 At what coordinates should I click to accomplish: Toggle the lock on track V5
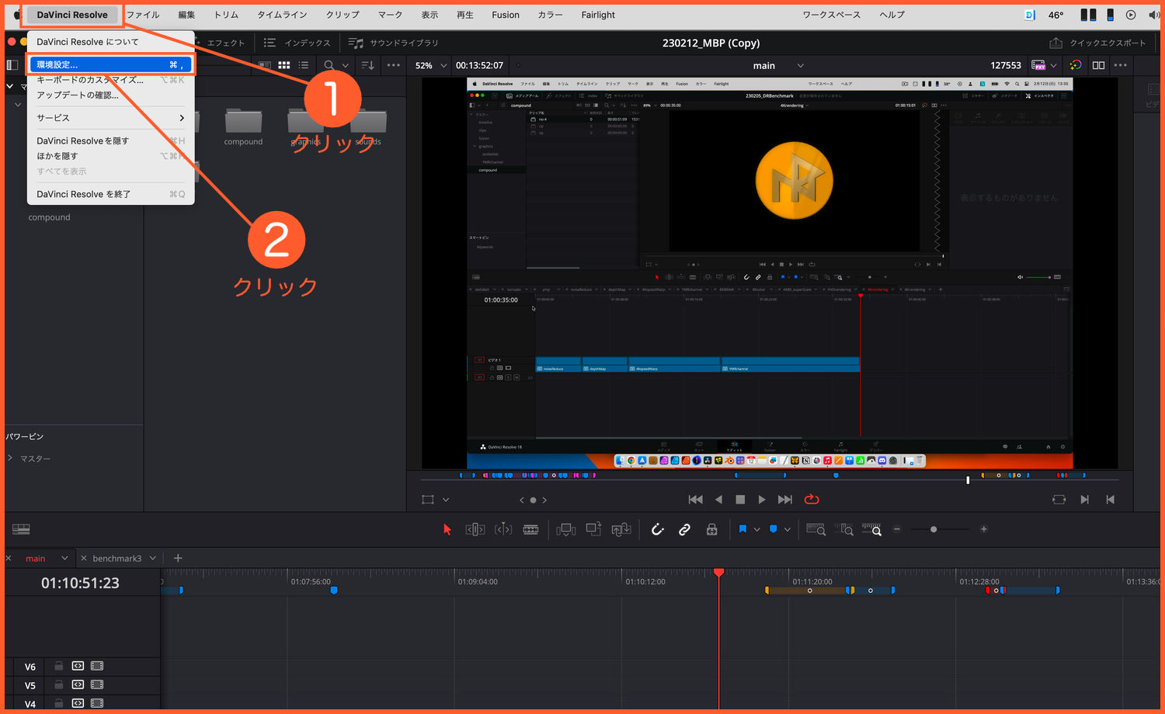(x=59, y=685)
